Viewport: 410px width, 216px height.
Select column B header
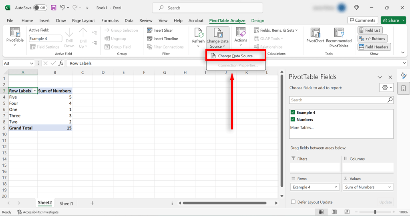tap(55, 73)
